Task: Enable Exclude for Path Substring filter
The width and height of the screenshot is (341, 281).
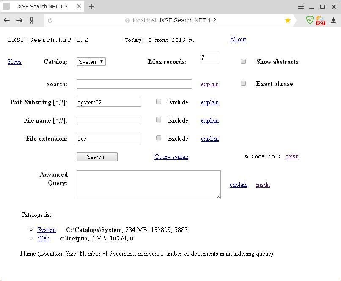Action: [x=159, y=101]
